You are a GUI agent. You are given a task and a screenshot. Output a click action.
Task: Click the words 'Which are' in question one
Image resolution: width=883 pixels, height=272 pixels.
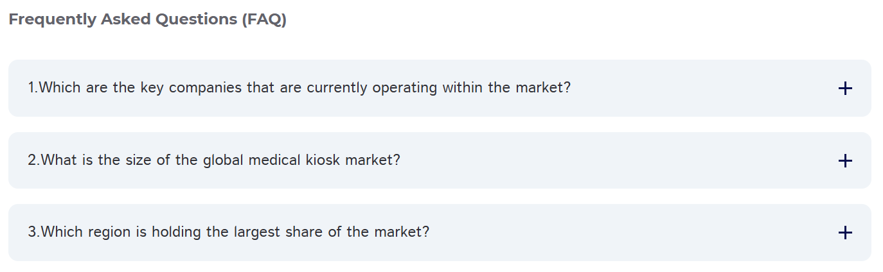click(73, 87)
